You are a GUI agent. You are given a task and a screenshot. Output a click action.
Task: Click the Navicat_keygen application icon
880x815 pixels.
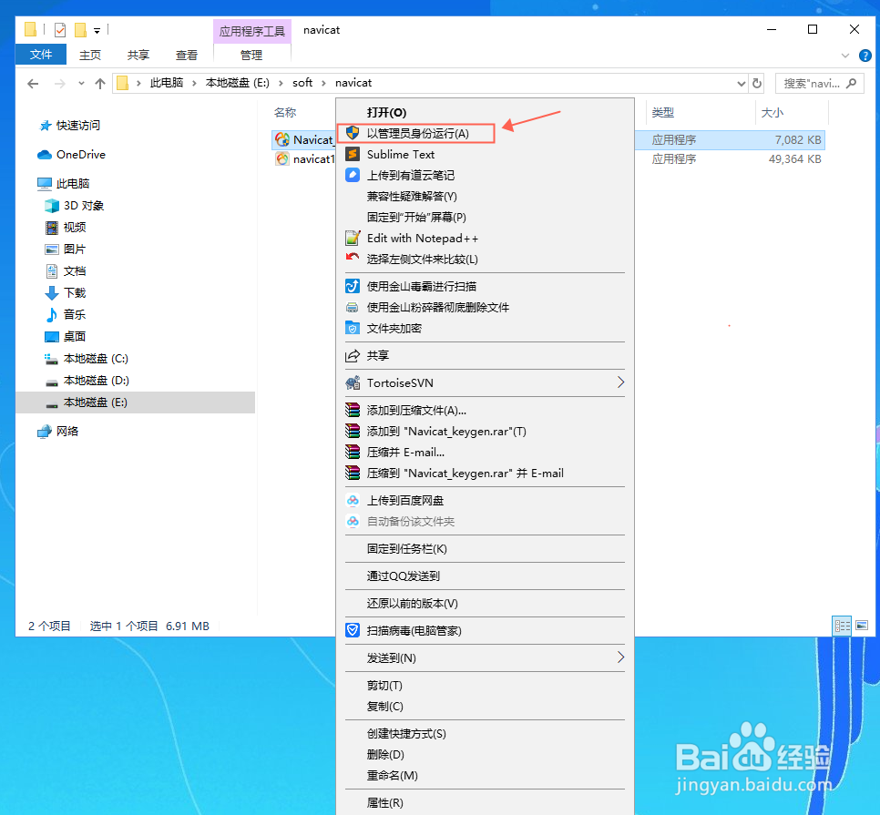[x=282, y=139]
